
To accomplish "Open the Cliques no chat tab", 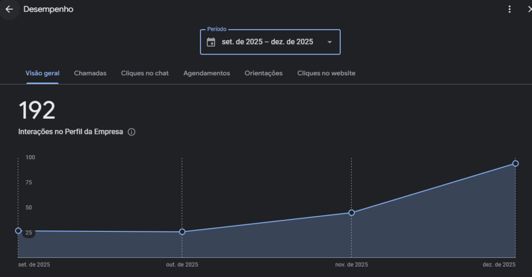I will 145,73.
